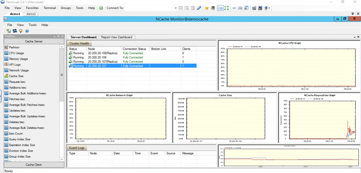Click Expiration Index Size in Toolbox
This screenshot has height=173, width=361.
coord(22,145)
